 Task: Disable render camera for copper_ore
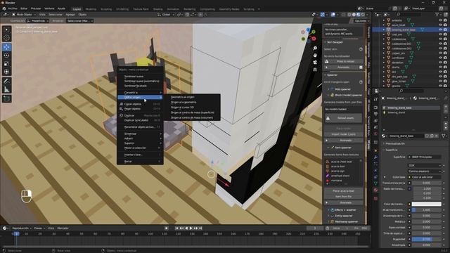tap(445, 53)
